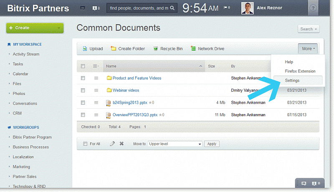Click file icon of OverviewPPT2013Q3.pptx
This screenshot has height=192, width=334.
(x=109, y=115)
